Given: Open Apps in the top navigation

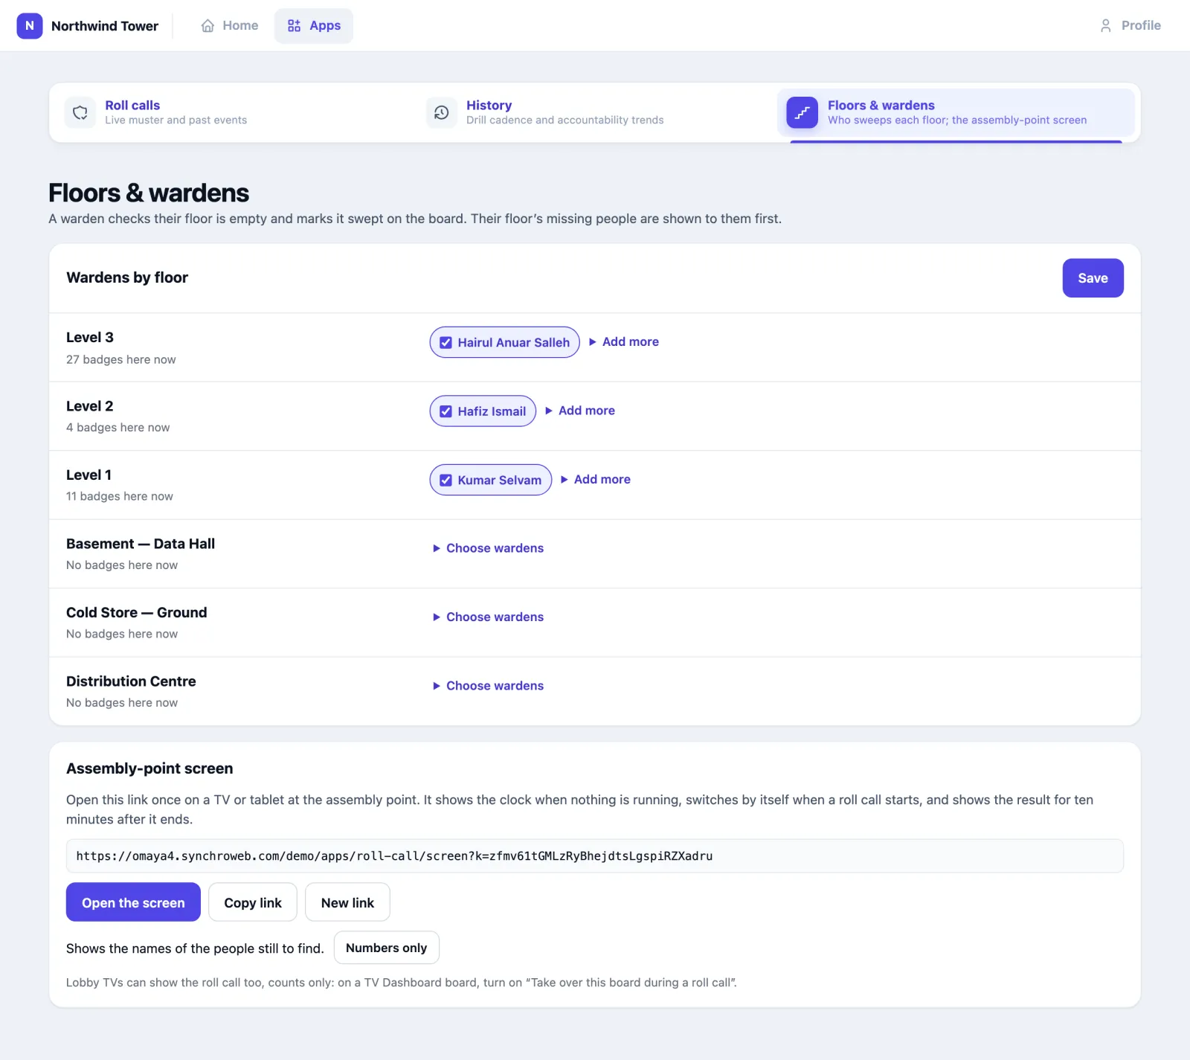Looking at the screenshot, I should [314, 26].
